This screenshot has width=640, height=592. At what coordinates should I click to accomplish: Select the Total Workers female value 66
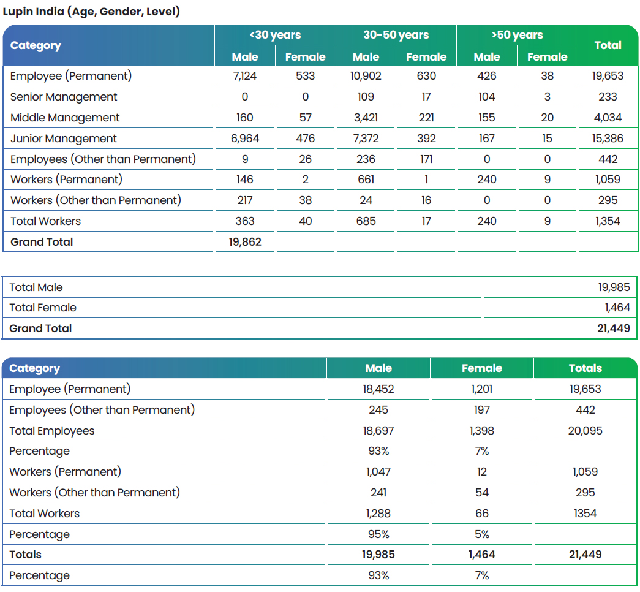click(481, 514)
